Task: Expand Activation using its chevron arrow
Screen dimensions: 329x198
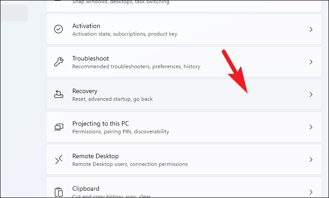Action: point(310,29)
